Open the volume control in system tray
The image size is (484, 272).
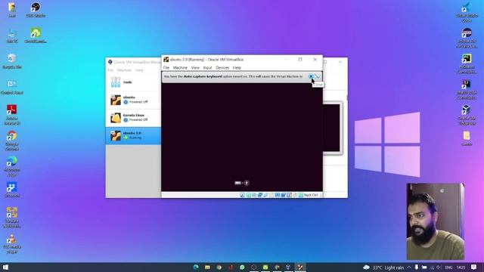439,267
